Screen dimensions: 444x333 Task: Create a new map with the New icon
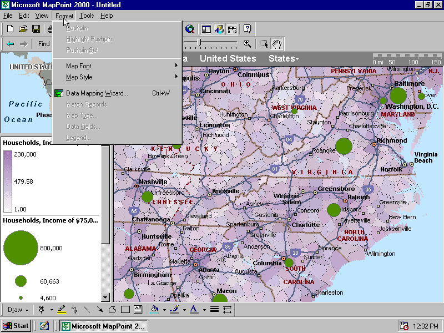pos(10,29)
